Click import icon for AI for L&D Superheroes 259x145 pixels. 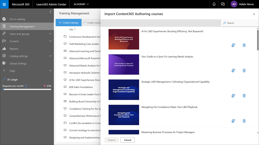233,45
